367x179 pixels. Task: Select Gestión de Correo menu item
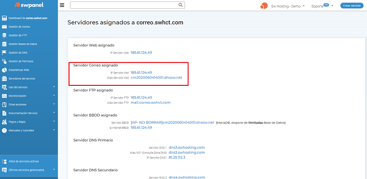pyautogui.click(x=19, y=27)
